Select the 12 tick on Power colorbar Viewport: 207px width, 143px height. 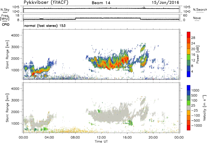tap(193, 60)
